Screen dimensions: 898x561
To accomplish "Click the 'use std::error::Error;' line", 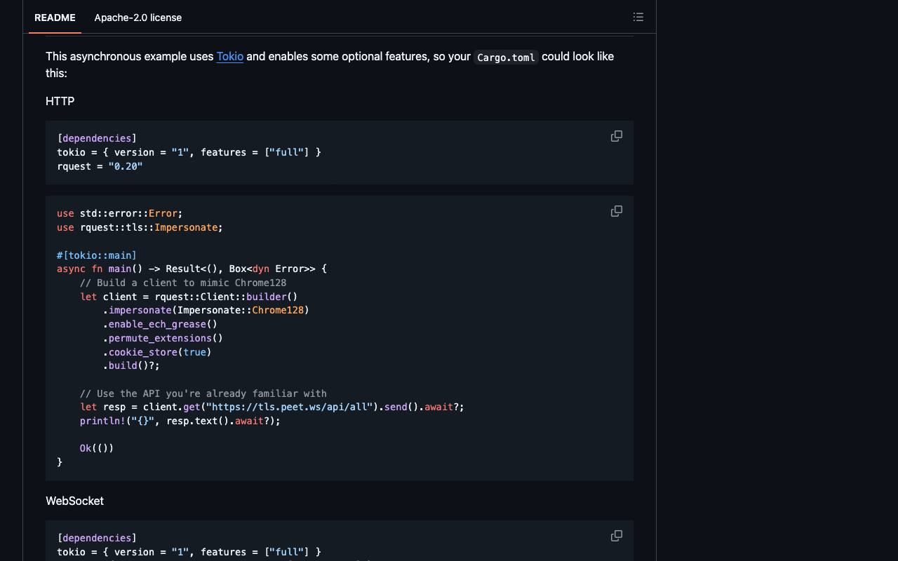I will click(x=120, y=213).
